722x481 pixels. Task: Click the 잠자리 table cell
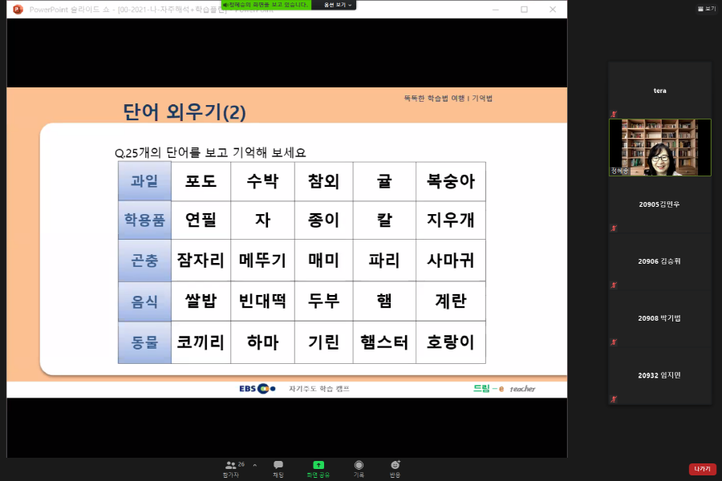tap(201, 261)
